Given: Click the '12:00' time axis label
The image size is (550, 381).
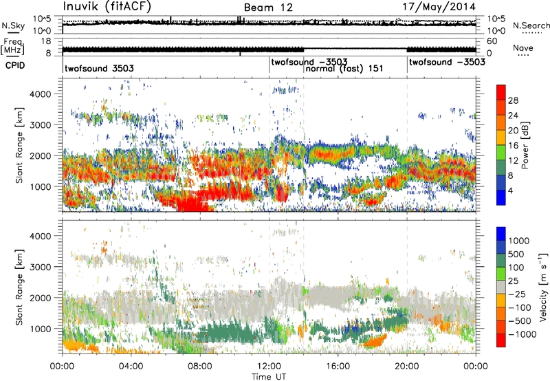Looking at the screenshot, I should click(269, 367).
